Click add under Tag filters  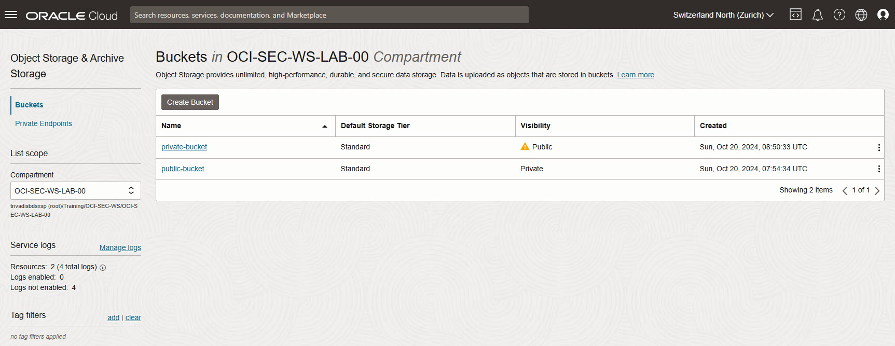point(113,317)
